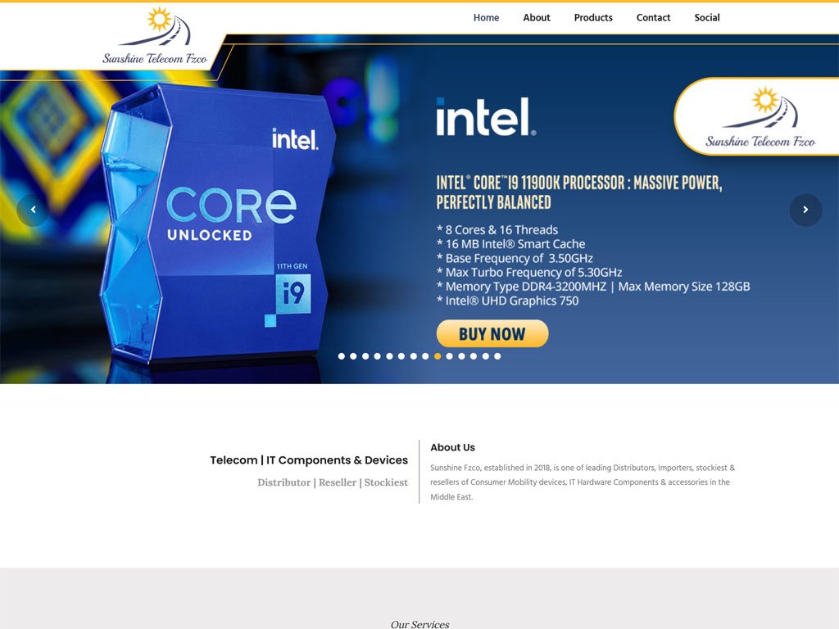Click the Sunshine Telecom Fzco header logo
This screenshot has width=839, height=629.
155,36
